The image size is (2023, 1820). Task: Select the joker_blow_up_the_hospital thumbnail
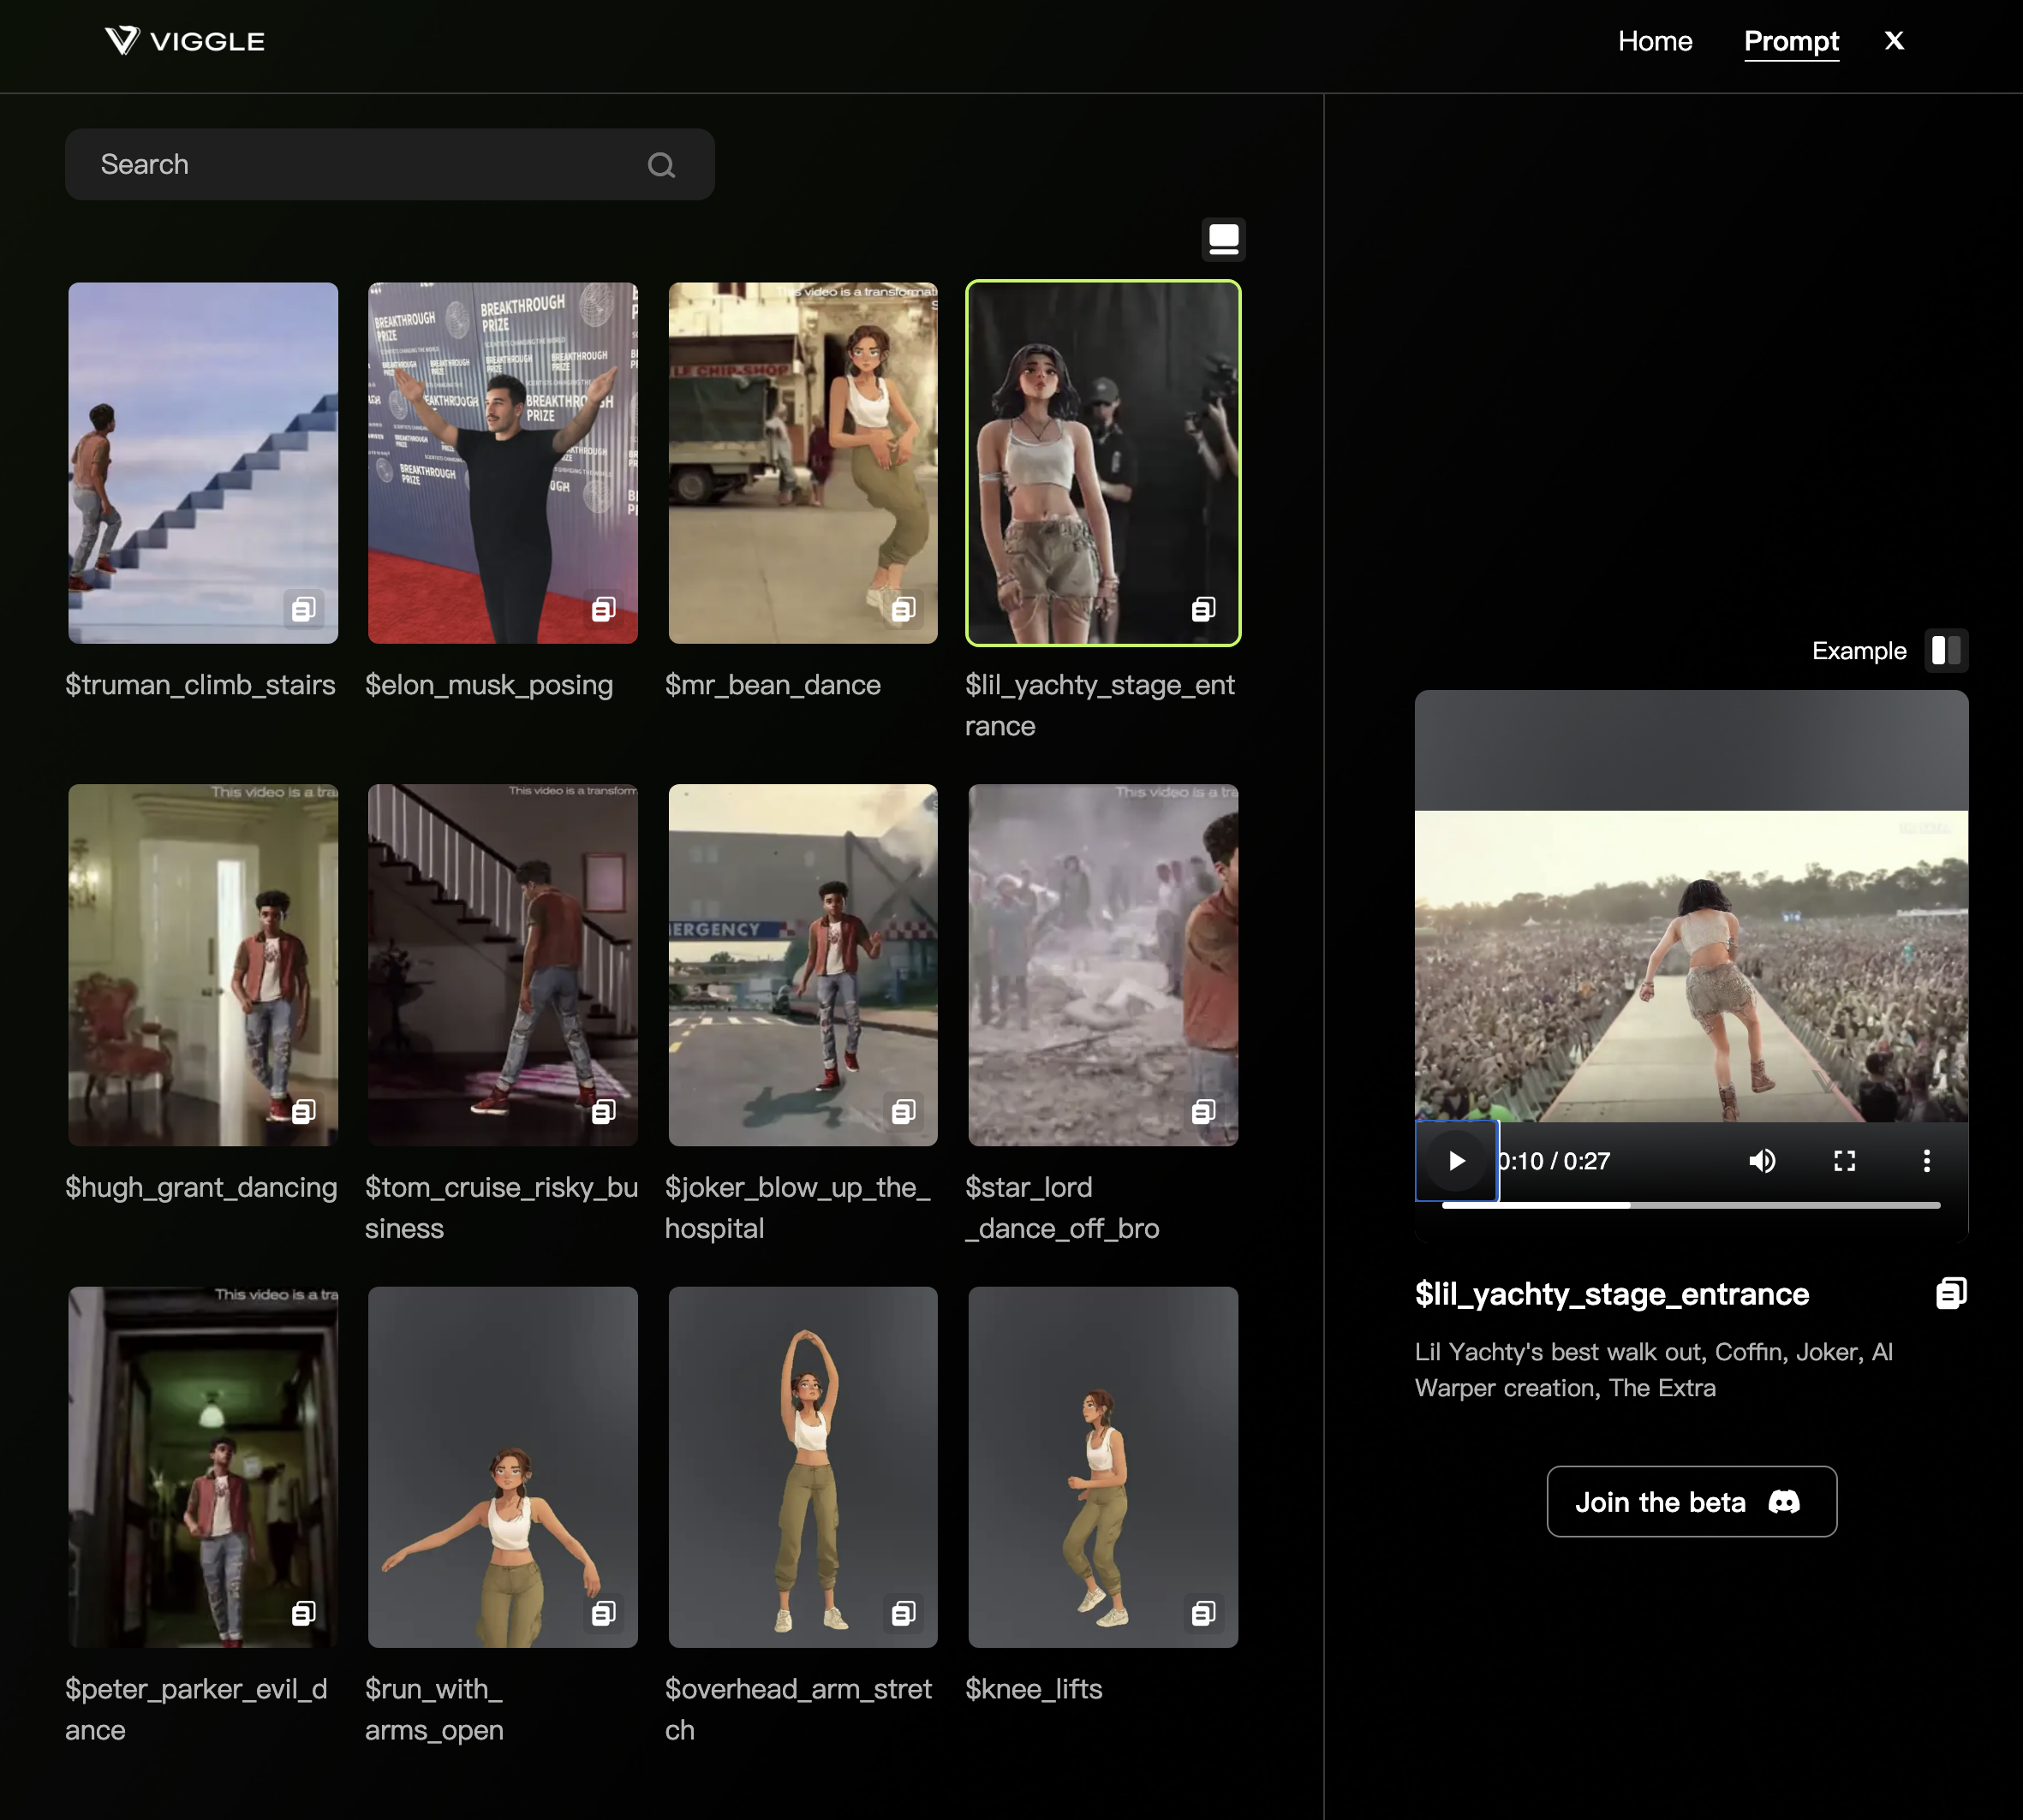coord(803,965)
